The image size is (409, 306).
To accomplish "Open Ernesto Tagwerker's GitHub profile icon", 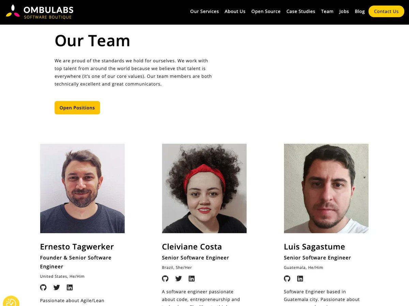I will coord(43,287).
